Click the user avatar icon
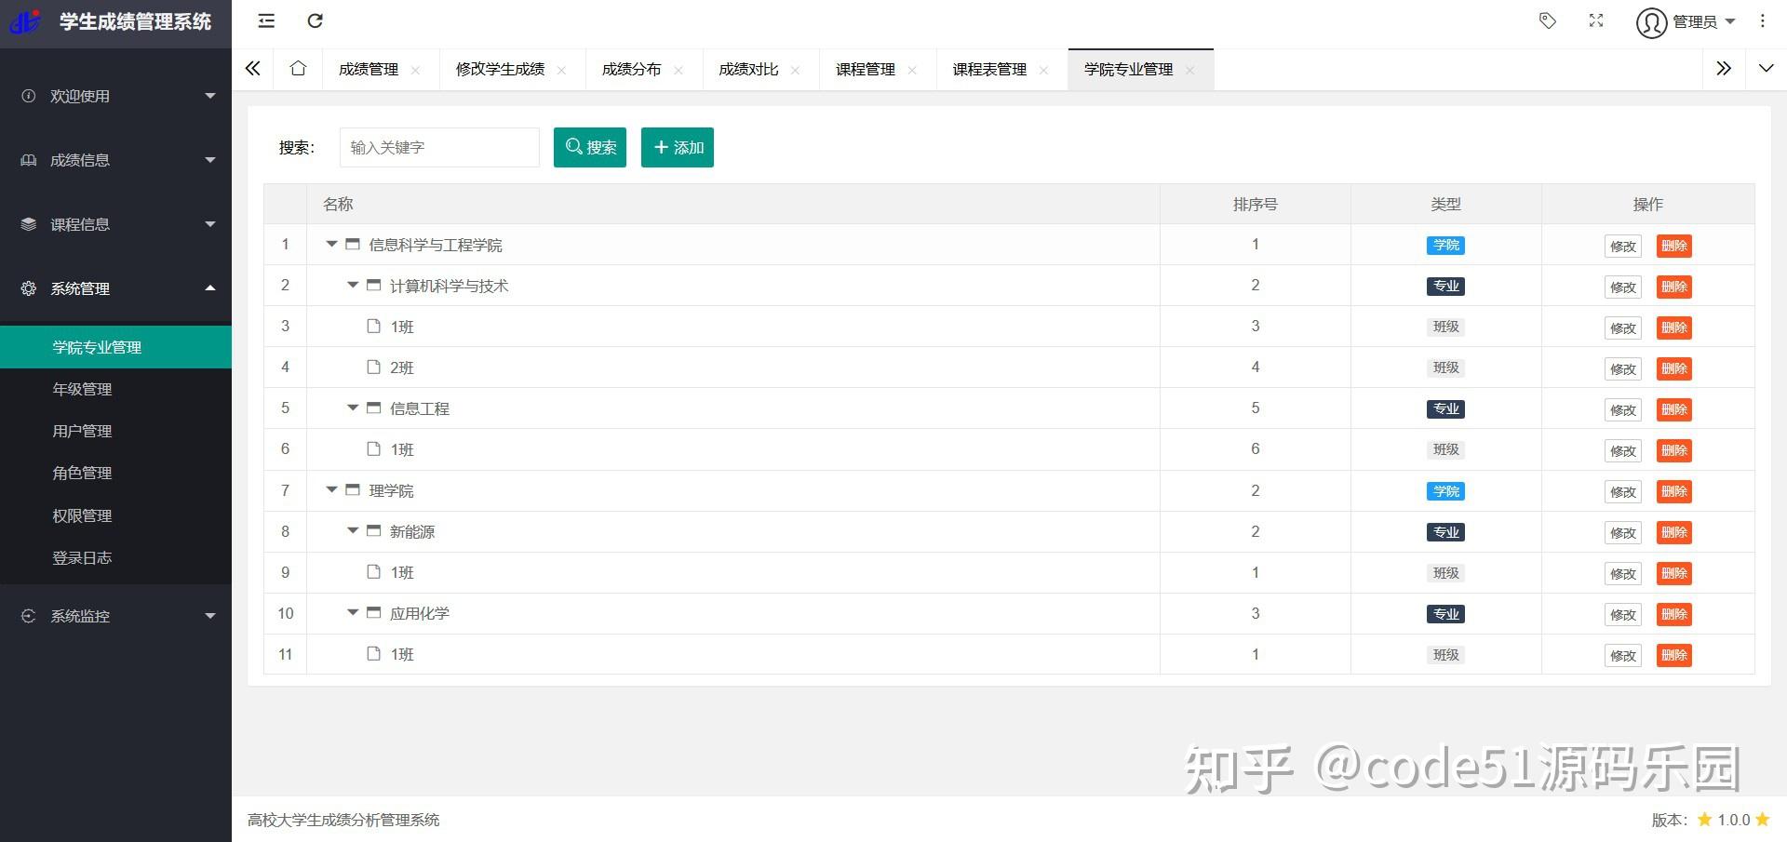1787x842 pixels. [1650, 23]
